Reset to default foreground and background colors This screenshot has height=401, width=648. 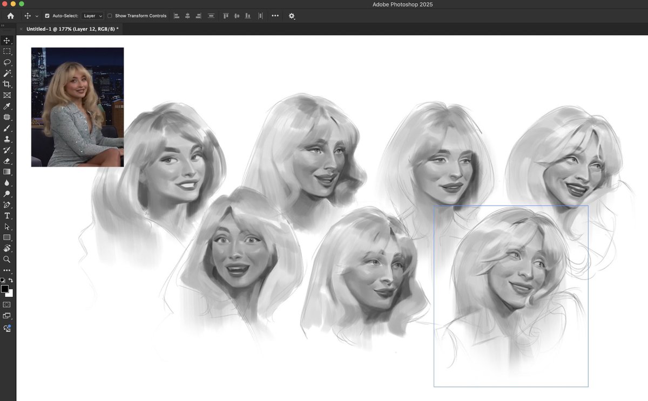pyautogui.click(x=2, y=281)
